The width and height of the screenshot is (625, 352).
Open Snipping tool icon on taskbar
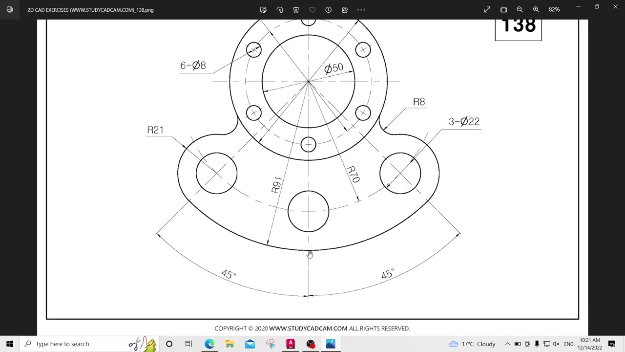click(x=270, y=344)
